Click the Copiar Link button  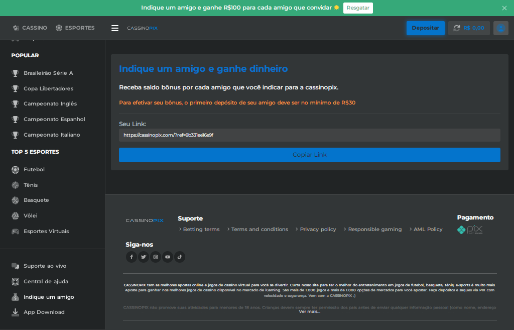tap(309, 155)
